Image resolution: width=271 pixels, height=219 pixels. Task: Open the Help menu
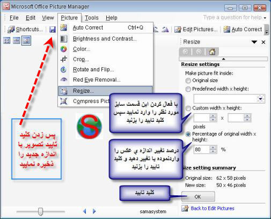point(112,18)
